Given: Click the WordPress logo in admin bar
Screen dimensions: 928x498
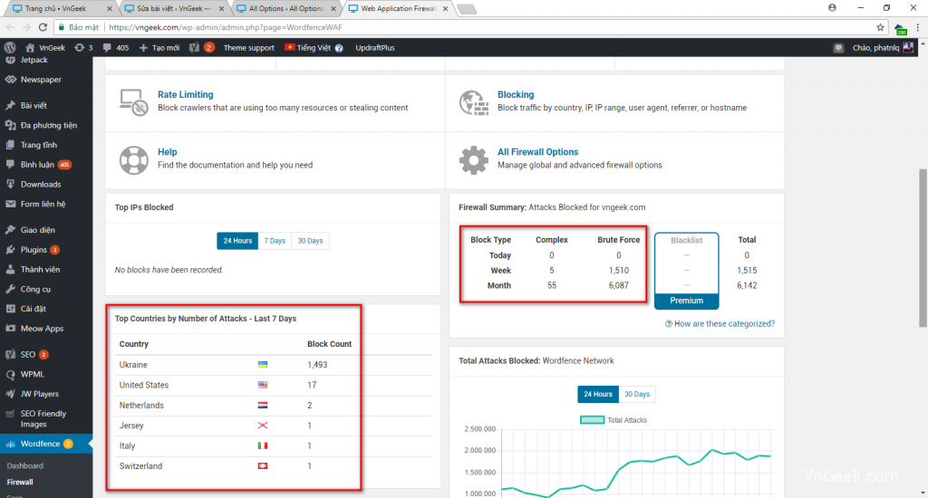Looking at the screenshot, I should pyautogui.click(x=9, y=48).
